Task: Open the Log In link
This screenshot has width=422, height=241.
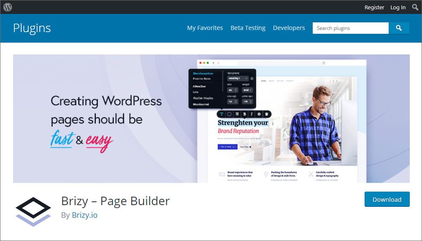Action: (x=398, y=7)
